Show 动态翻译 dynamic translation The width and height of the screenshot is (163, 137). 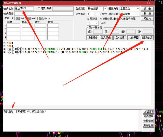coord(148,112)
